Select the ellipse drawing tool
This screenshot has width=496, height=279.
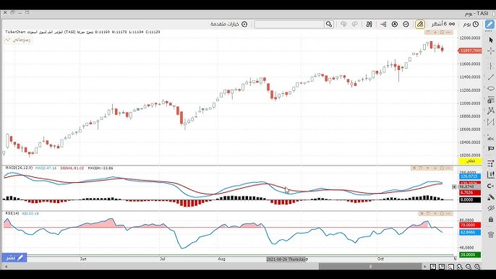491,89
